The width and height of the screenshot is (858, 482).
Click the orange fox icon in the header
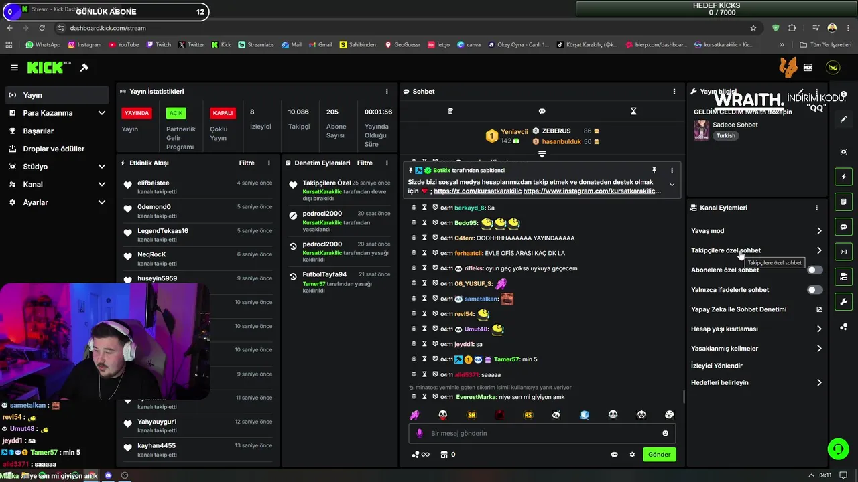pos(788,67)
